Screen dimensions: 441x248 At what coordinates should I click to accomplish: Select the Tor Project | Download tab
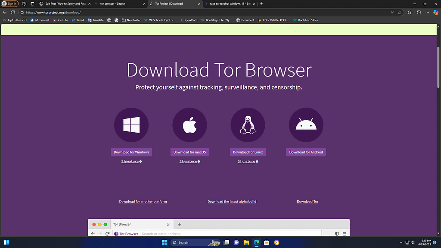(175, 3)
